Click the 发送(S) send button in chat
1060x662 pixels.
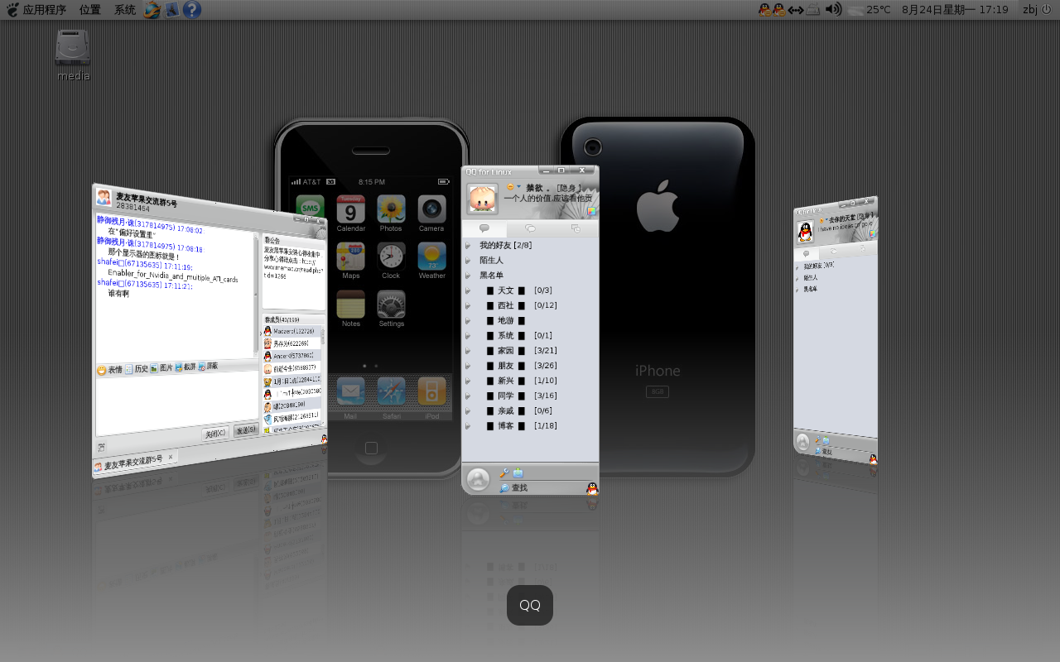tap(246, 430)
